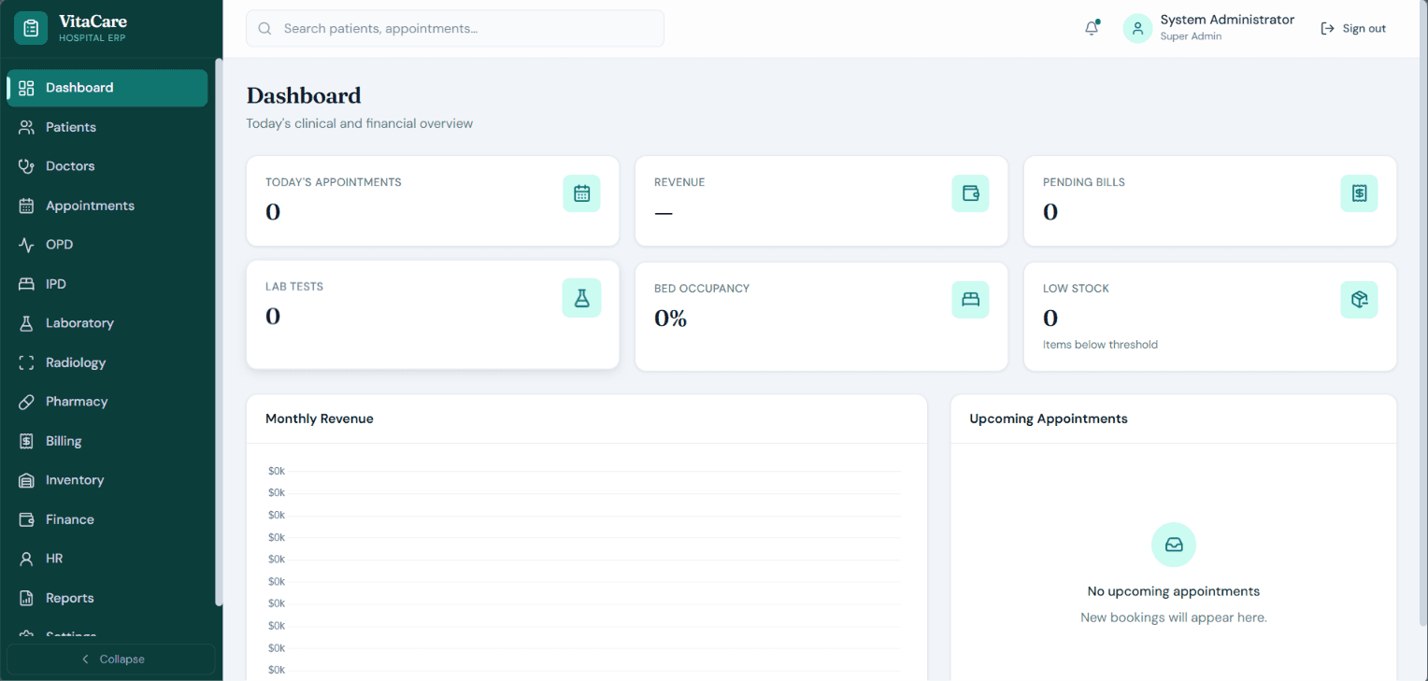Open the Finance section
This screenshot has width=1428, height=681.
pos(107,519)
